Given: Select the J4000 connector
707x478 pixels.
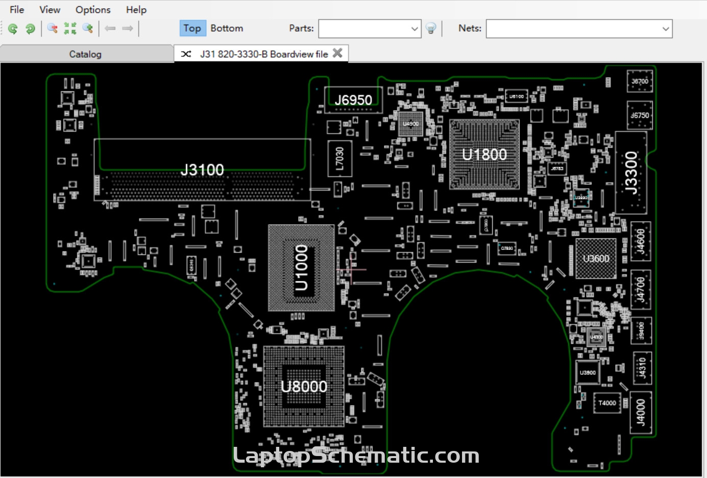Looking at the screenshot, I should (641, 413).
